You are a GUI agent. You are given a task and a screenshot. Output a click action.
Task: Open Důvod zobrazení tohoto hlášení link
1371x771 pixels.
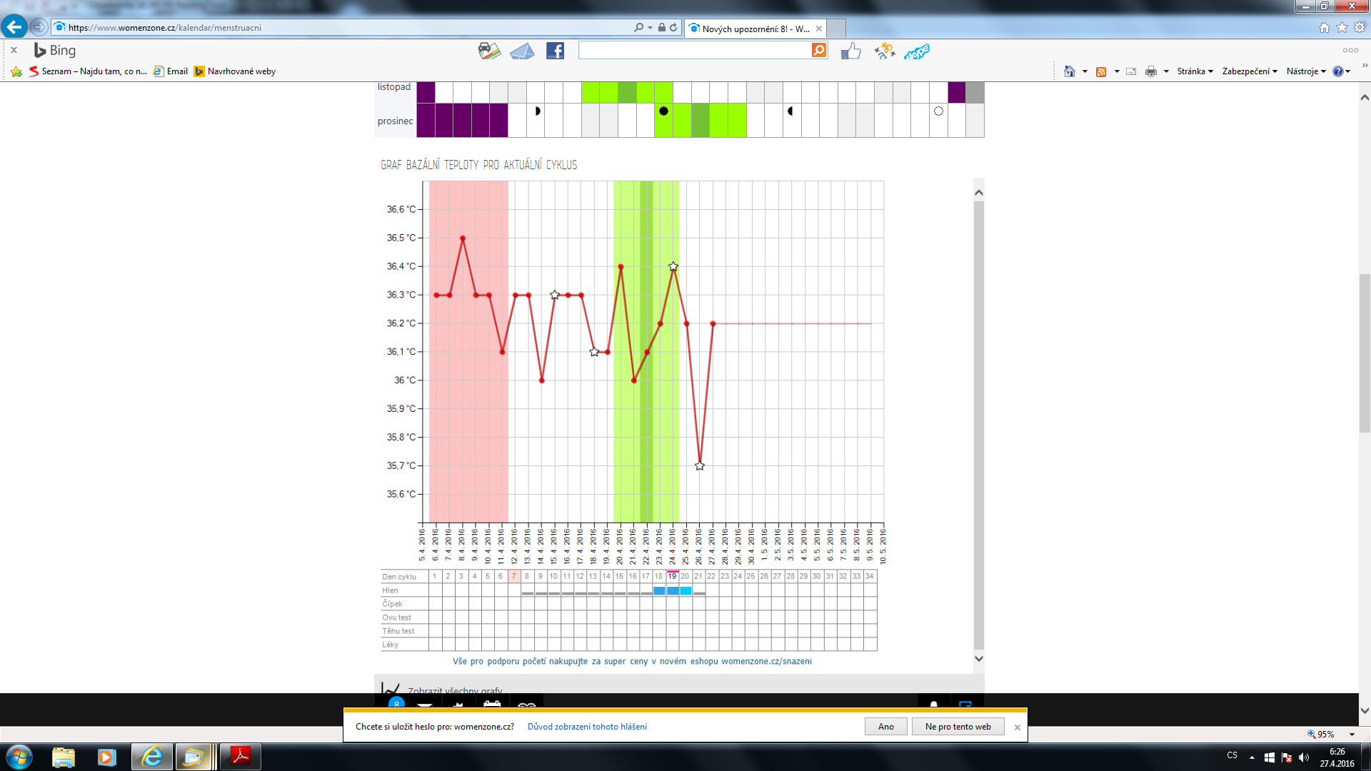click(587, 727)
